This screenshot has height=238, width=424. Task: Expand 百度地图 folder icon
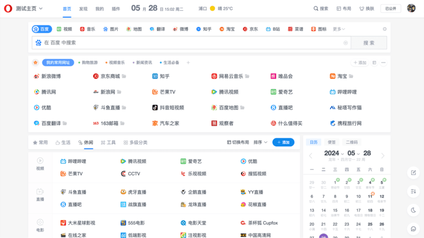pos(242,108)
